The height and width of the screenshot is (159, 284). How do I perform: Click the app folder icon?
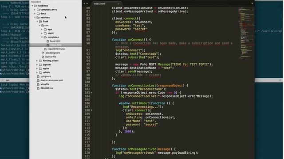tap(45, 30)
